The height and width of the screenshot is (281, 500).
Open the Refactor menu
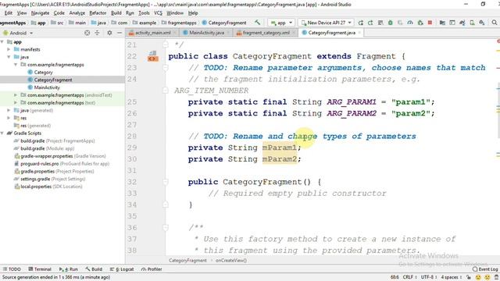(x=98, y=13)
